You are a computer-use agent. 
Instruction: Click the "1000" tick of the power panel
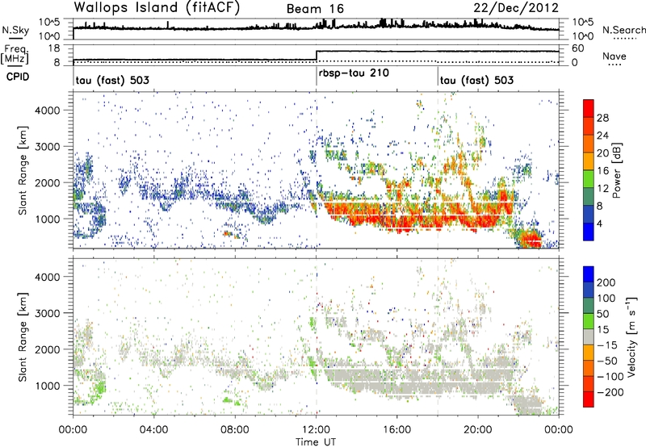[48, 219]
